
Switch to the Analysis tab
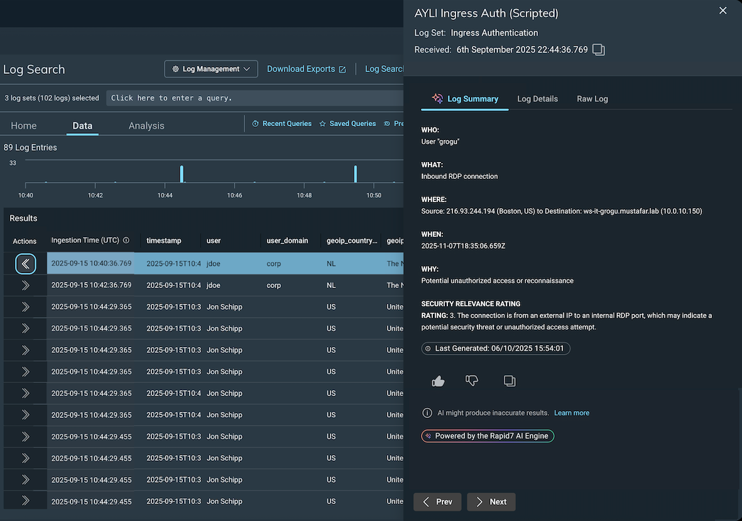[x=146, y=126]
